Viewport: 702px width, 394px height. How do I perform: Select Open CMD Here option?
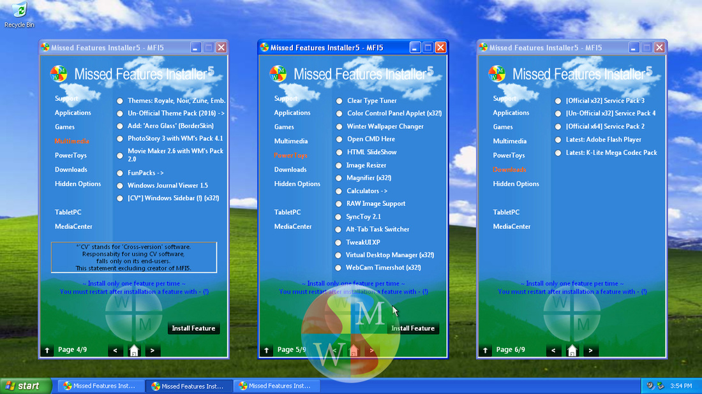[340, 139]
